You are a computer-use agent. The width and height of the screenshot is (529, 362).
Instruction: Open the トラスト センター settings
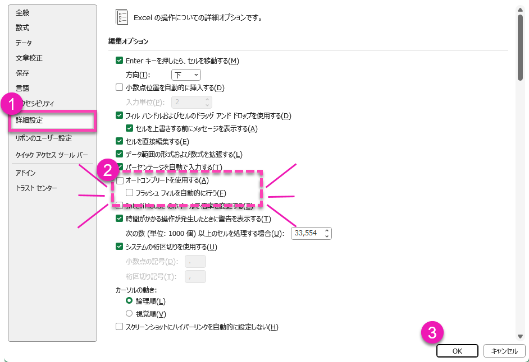point(36,188)
